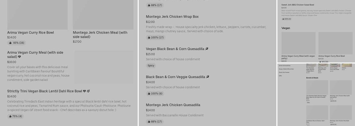
Task: Click image of Arima Vegan Curry Meal with side salad
Action: tap(104, 67)
